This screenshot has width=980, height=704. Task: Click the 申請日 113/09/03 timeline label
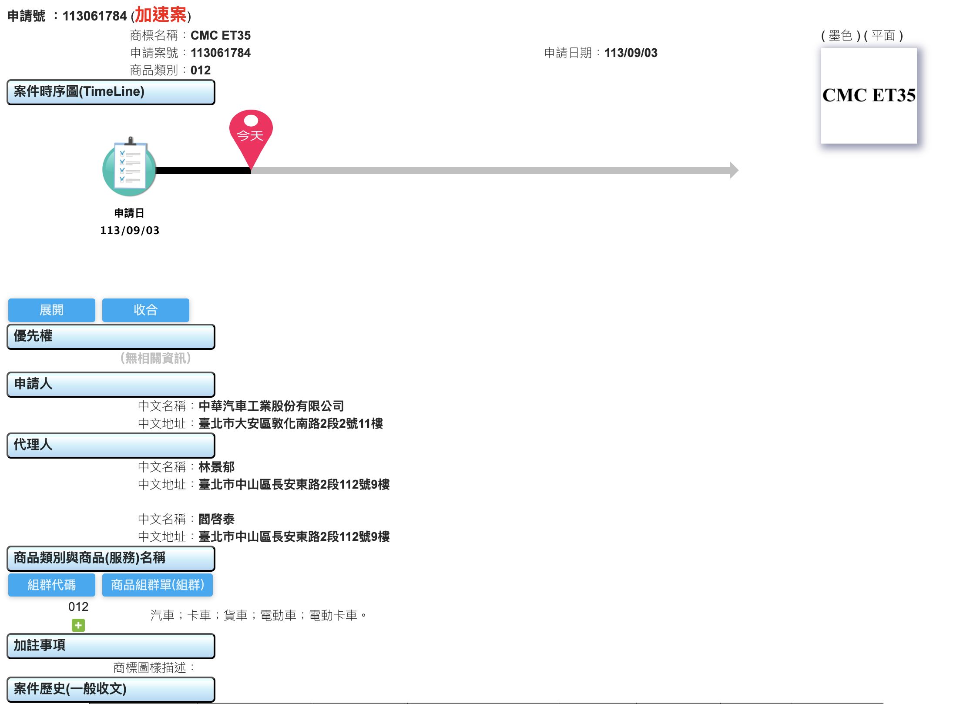coord(130,221)
